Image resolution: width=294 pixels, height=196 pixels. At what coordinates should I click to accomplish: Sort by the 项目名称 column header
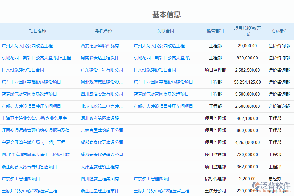tap(38, 31)
